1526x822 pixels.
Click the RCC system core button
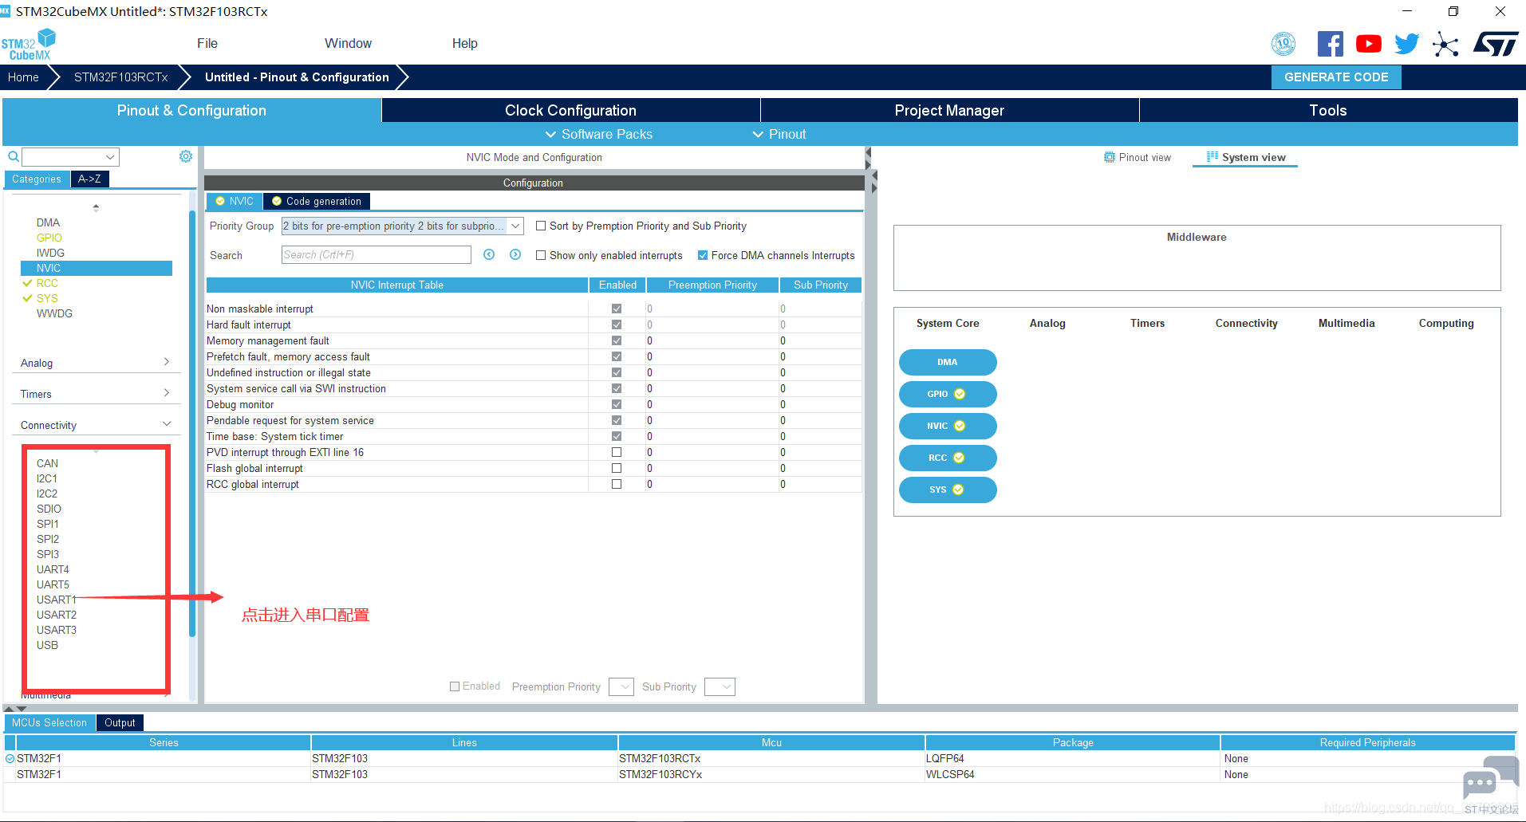(948, 458)
